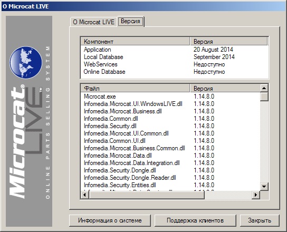287x232 pixels.
Task: Switch to the О Microcat LIVE tab
Action: (93, 22)
